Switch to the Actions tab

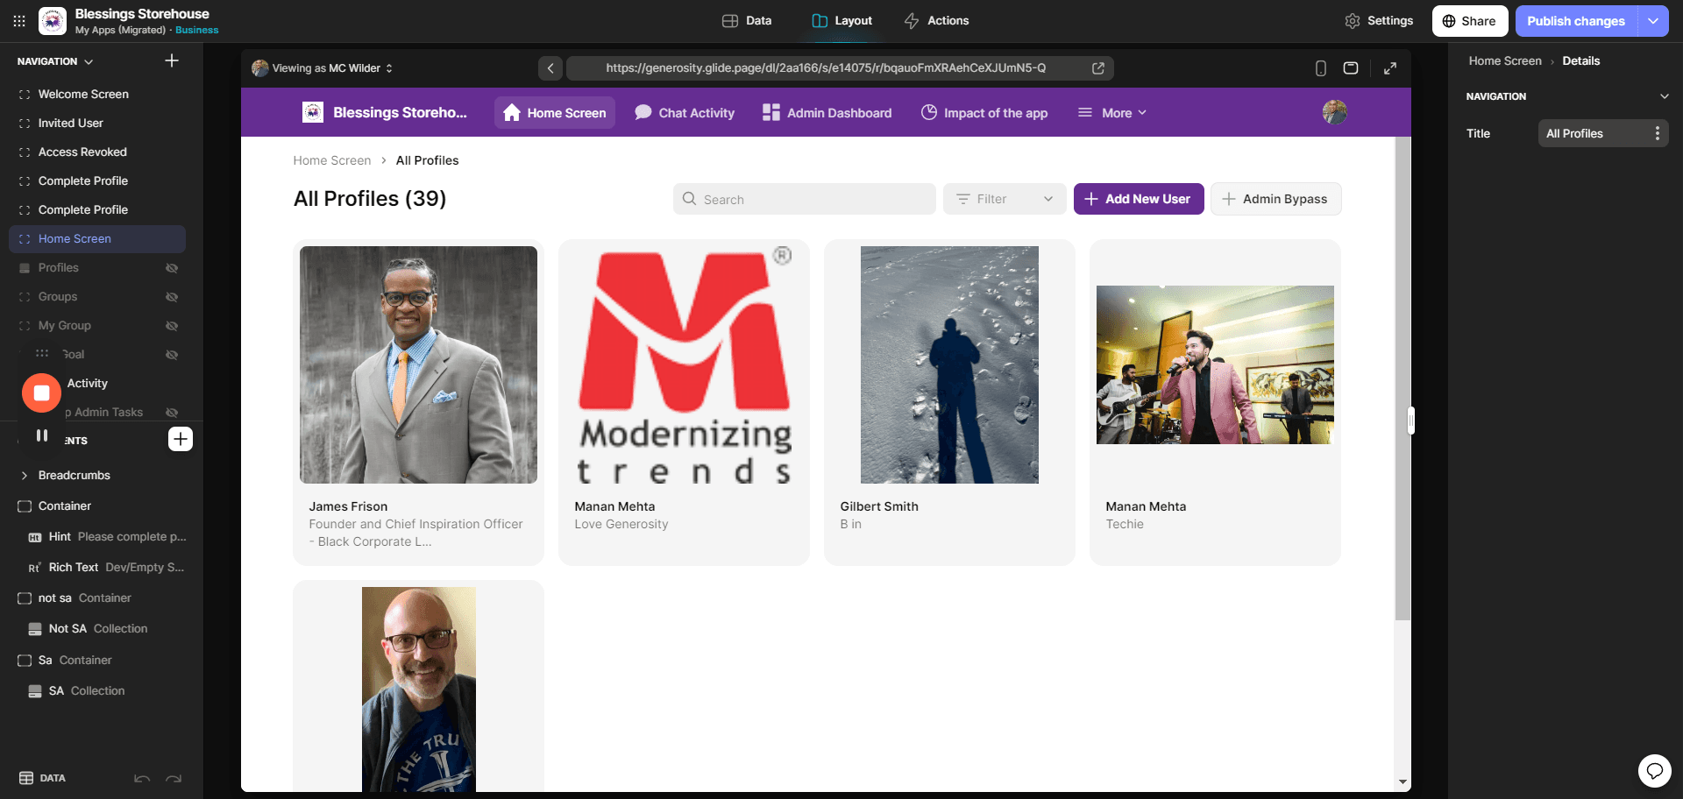pos(936,21)
